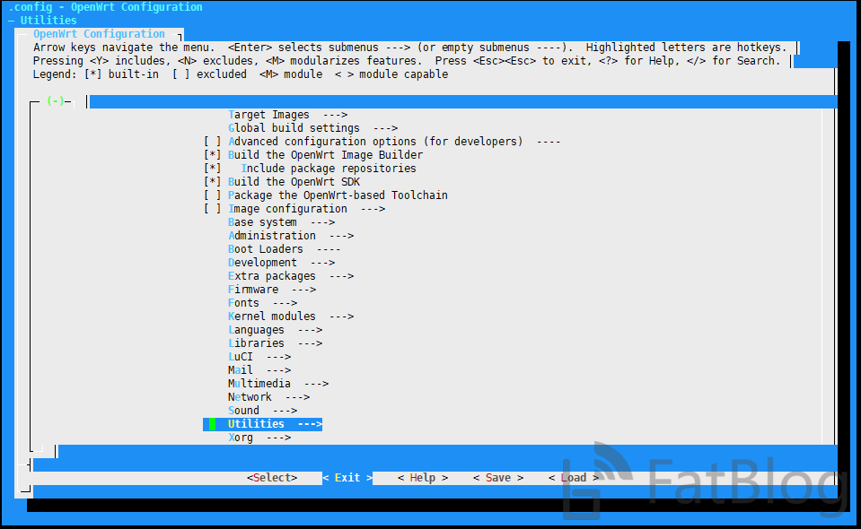This screenshot has height=529, width=861.
Task: Activate the Exit button
Action: [347, 478]
